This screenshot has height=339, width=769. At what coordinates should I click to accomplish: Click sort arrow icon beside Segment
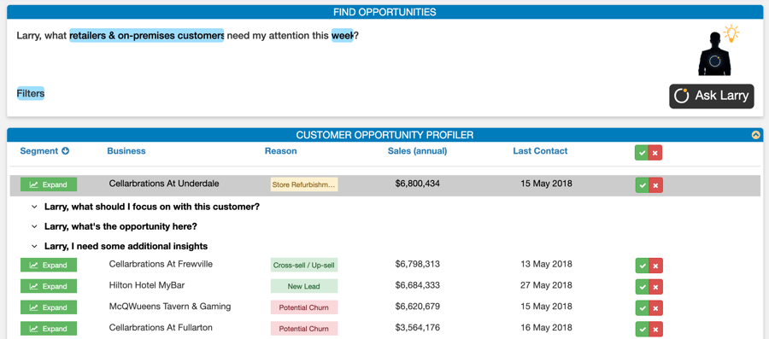pos(65,151)
